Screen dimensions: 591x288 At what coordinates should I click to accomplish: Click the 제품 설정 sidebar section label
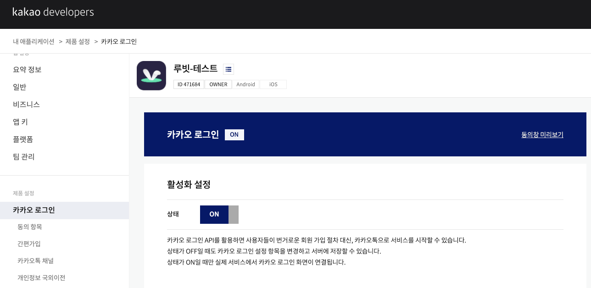[23, 194]
